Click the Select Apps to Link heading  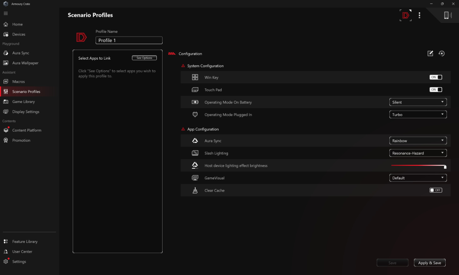pyautogui.click(x=94, y=58)
